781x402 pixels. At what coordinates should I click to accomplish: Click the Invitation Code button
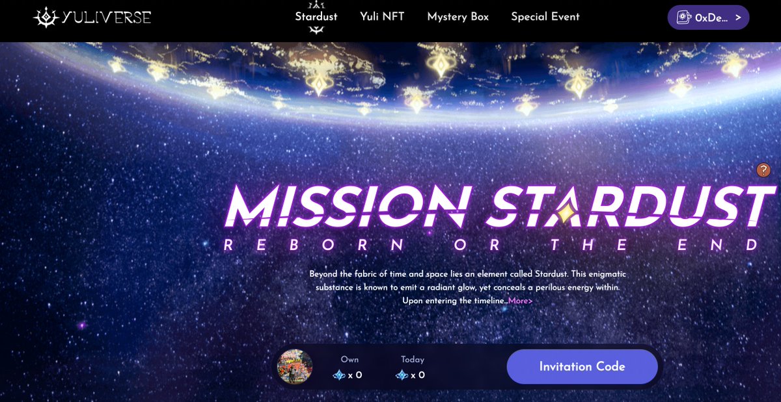pos(582,366)
